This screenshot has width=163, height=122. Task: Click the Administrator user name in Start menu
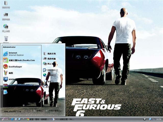[9, 47]
